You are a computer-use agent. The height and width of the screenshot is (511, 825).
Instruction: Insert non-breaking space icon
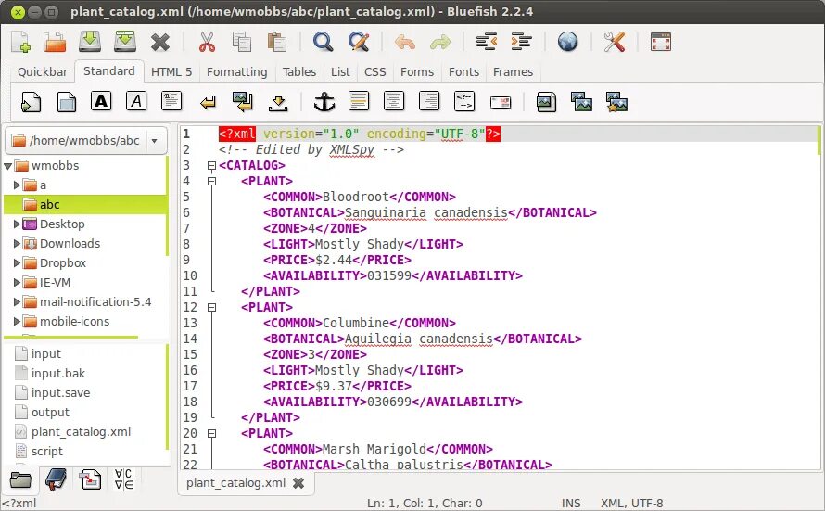278,103
